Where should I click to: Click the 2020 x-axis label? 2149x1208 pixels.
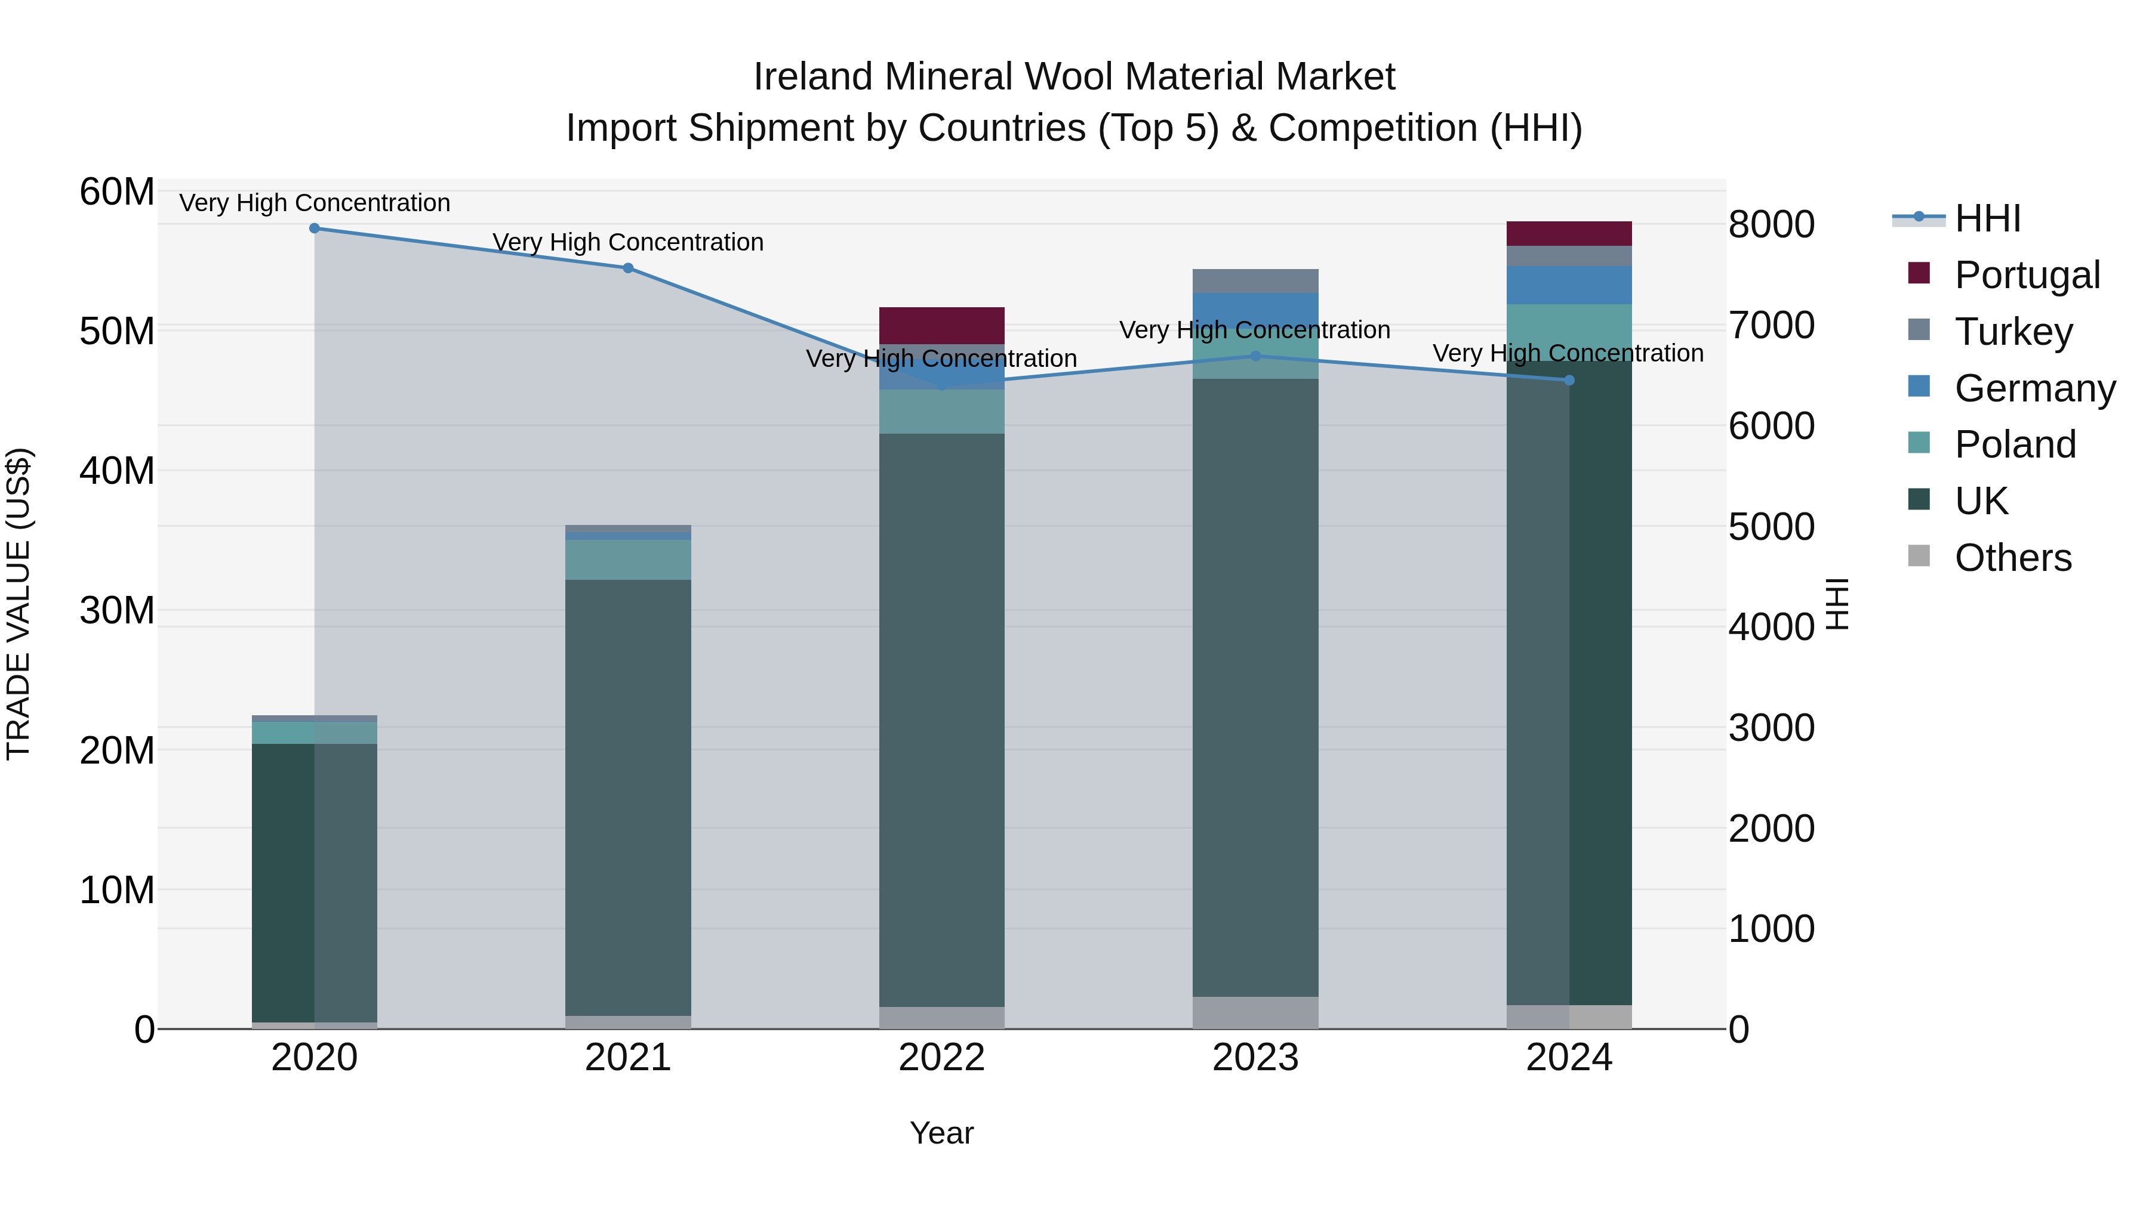click(x=315, y=1058)
